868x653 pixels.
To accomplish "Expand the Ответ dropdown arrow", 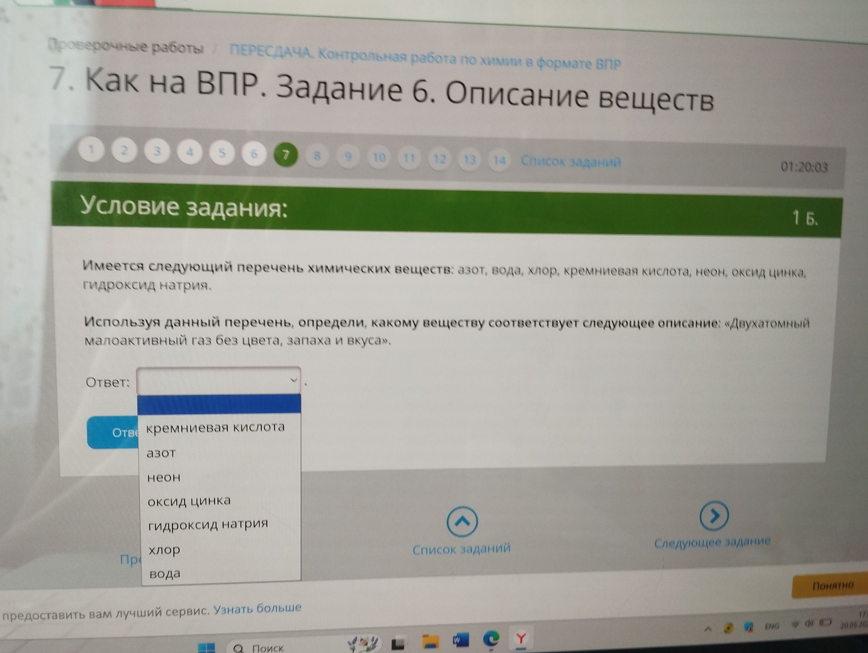I will click(294, 381).
